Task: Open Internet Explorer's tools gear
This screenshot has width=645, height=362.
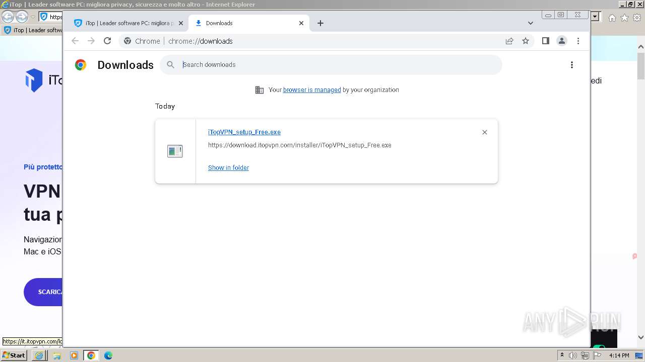Action: click(637, 18)
